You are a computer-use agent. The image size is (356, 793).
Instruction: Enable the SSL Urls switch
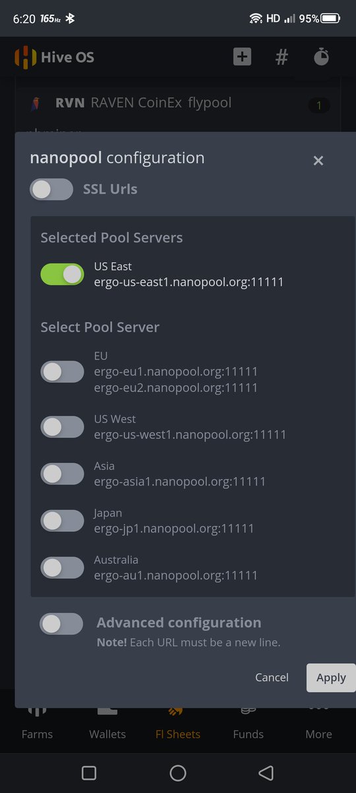pyautogui.click(x=51, y=189)
